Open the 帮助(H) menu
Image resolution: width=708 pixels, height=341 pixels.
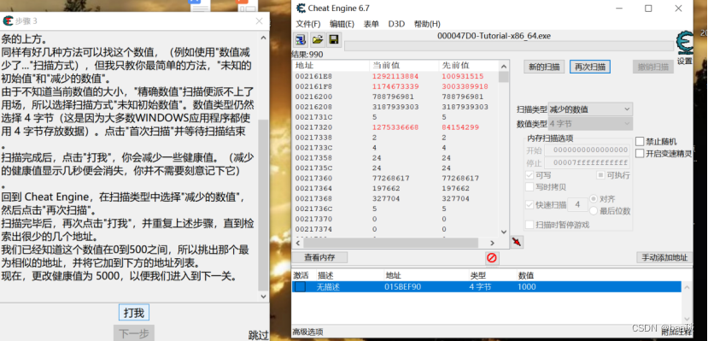427,24
